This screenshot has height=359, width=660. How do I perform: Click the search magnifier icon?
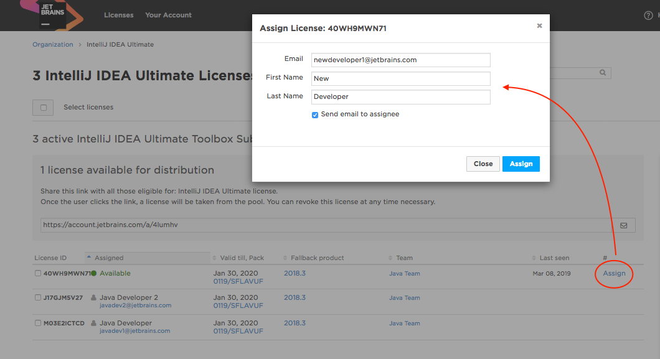coord(603,73)
